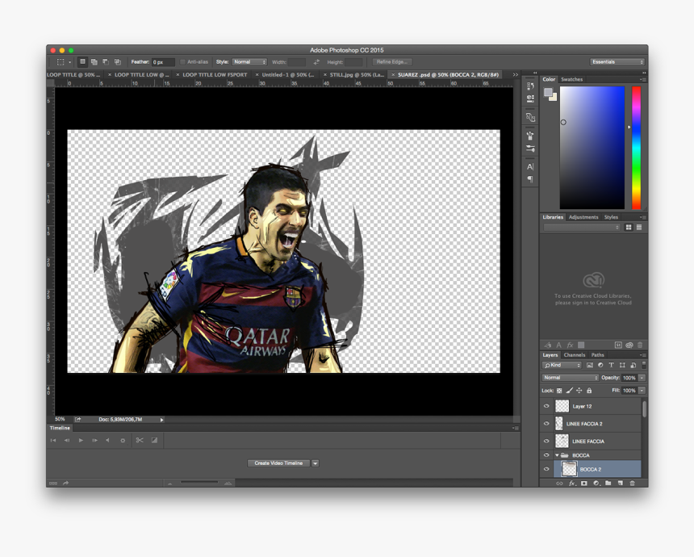This screenshot has height=557, width=694.
Task: Collapse the BOCCA layer group
Action: pyautogui.click(x=556, y=455)
